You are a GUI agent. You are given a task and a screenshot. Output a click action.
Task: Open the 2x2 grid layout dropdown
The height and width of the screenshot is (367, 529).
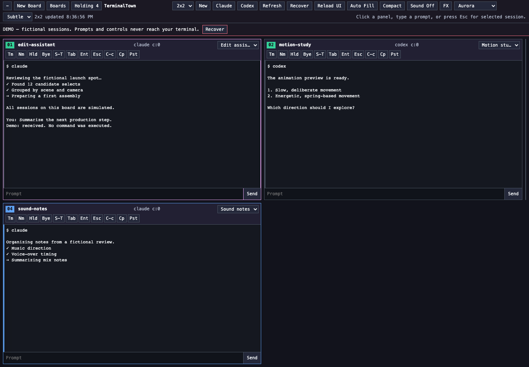[183, 6]
